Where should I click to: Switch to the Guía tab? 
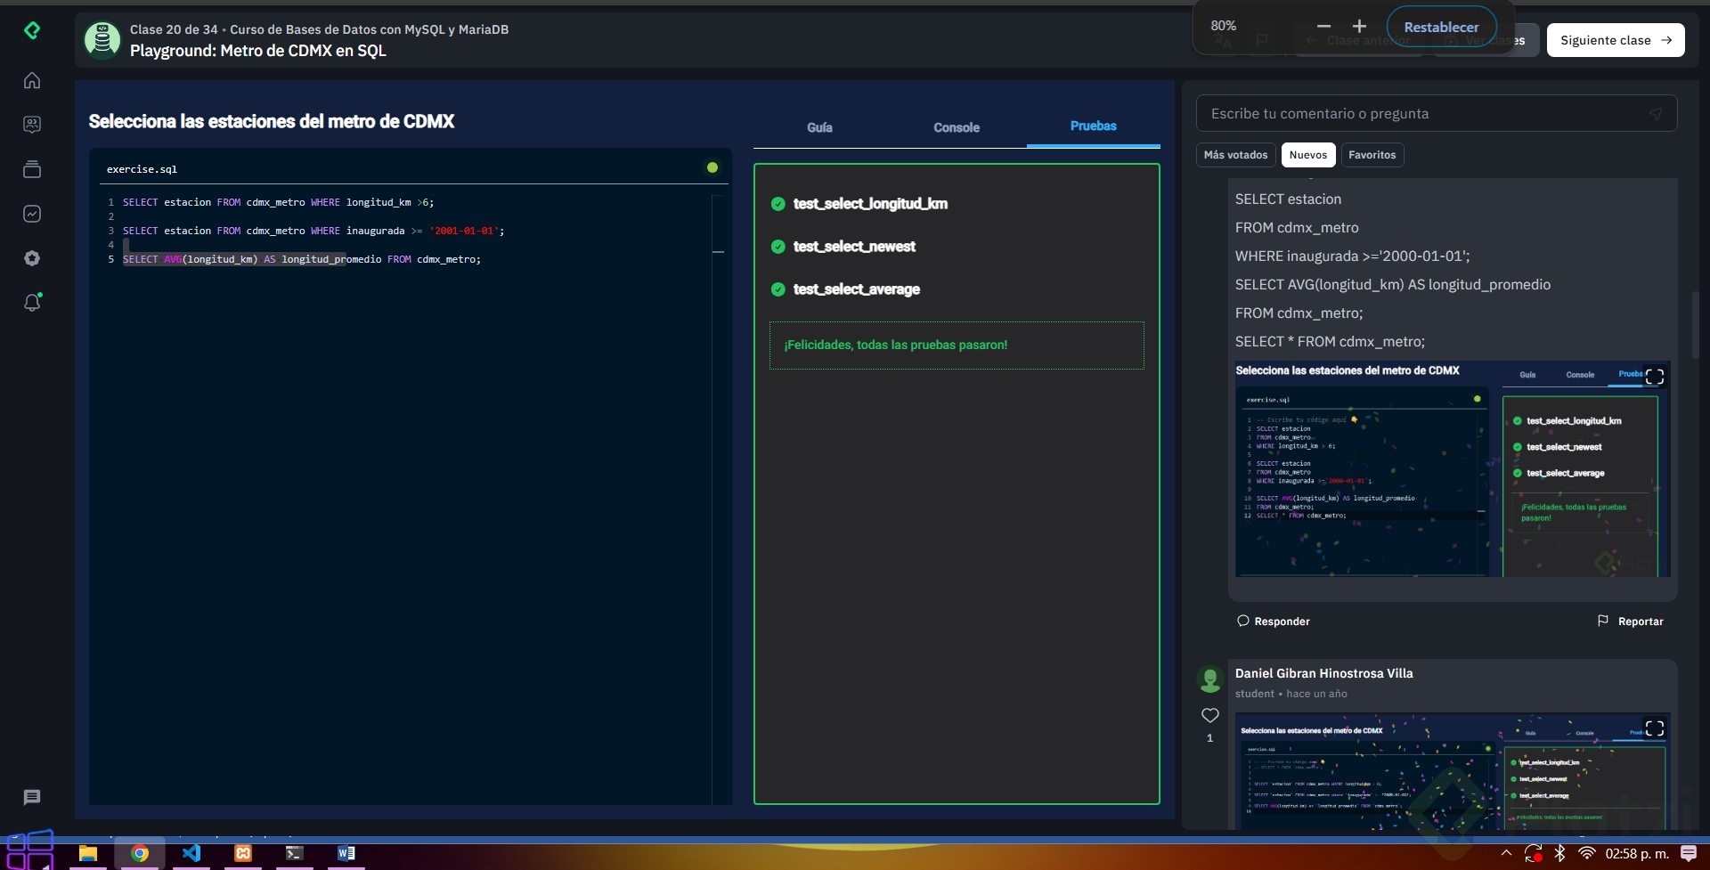click(x=819, y=127)
